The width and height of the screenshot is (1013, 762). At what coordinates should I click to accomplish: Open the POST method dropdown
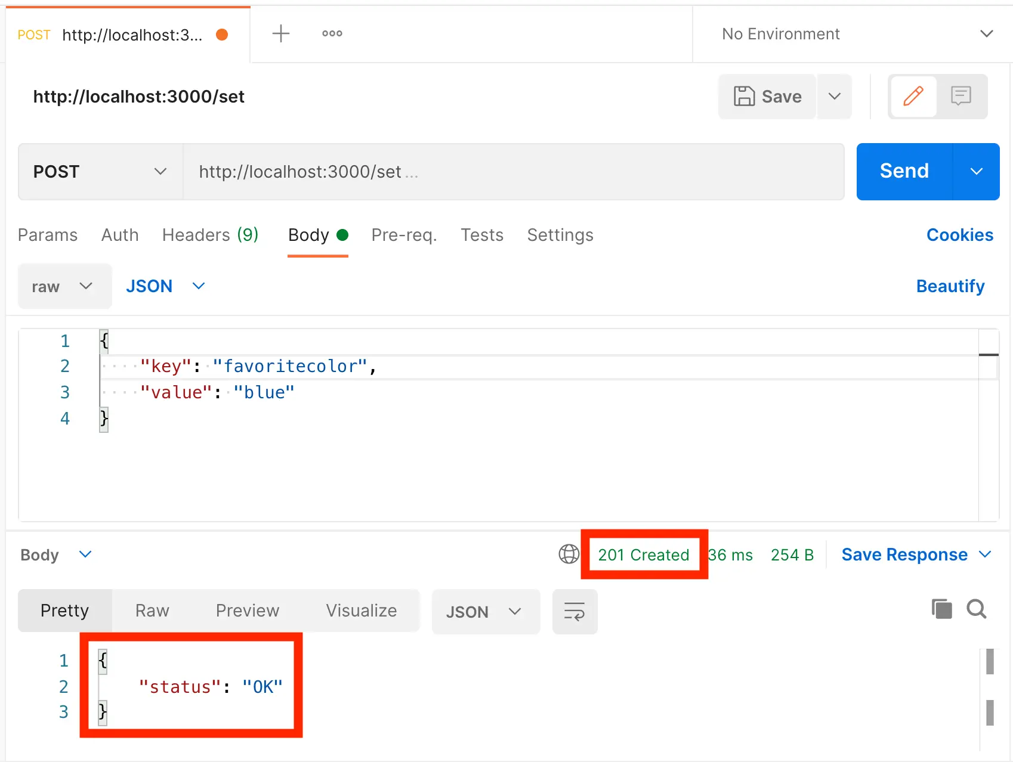99,172
